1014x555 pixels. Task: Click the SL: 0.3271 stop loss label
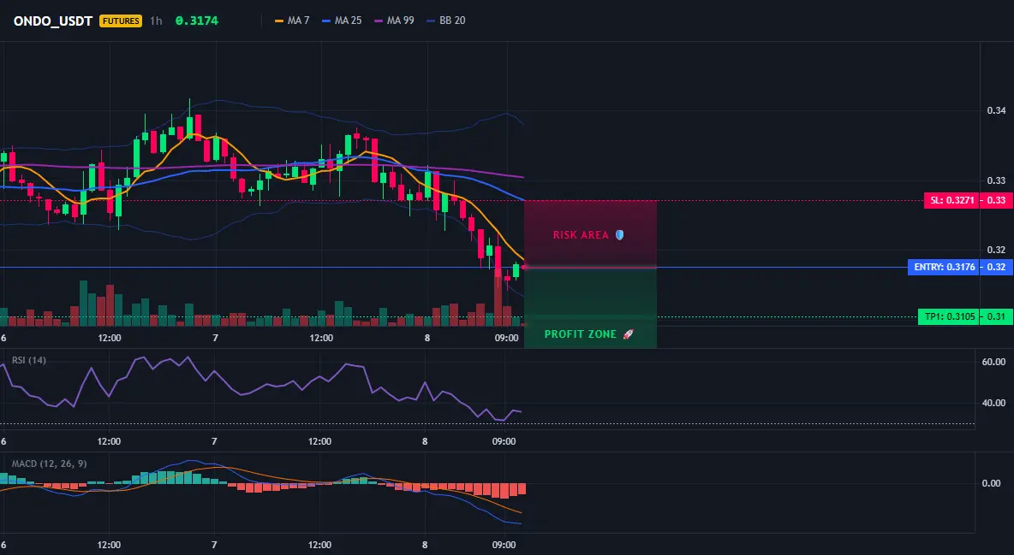[951, 200]
